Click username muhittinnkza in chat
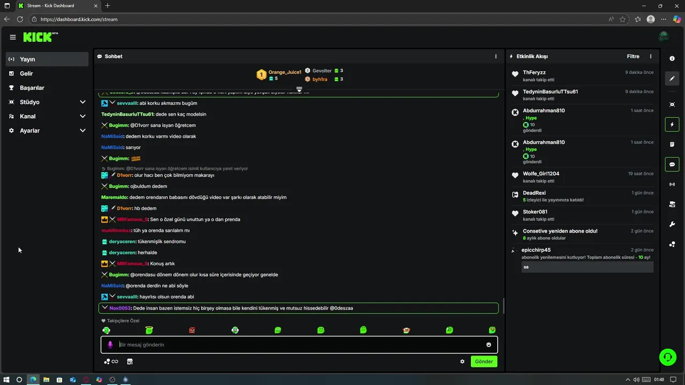 click(x=116, y=230)
